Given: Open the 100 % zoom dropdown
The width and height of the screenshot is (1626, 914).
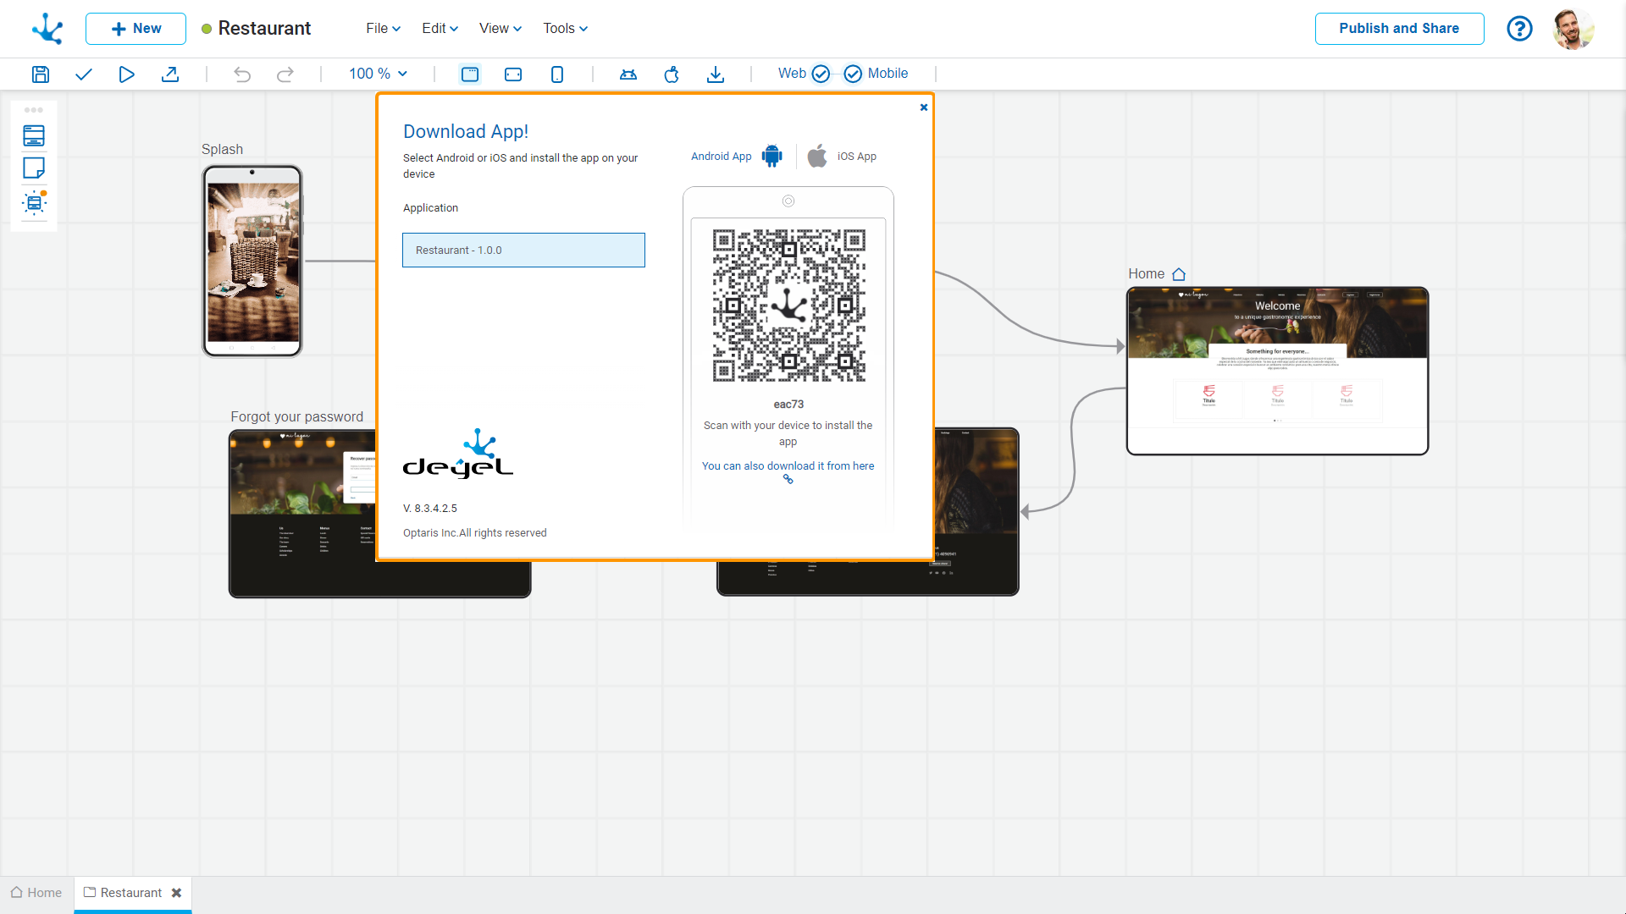Looking at the screenshot, I should pyautogui.click(x=378, y=74).
